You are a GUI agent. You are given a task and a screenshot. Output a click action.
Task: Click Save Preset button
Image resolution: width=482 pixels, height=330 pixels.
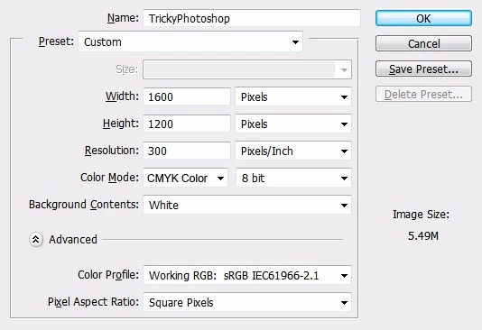tap(423, 69)
